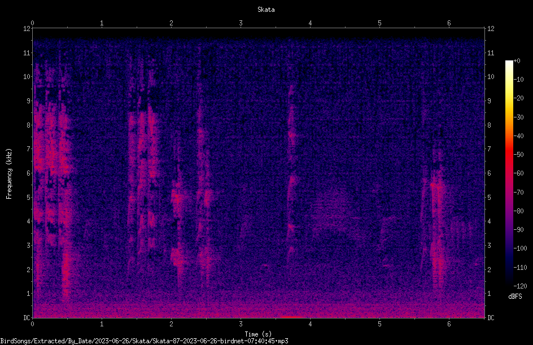Click "8" on the right frequency axis
The height and width of the screenshot is (345, 533).
[489, 125]
